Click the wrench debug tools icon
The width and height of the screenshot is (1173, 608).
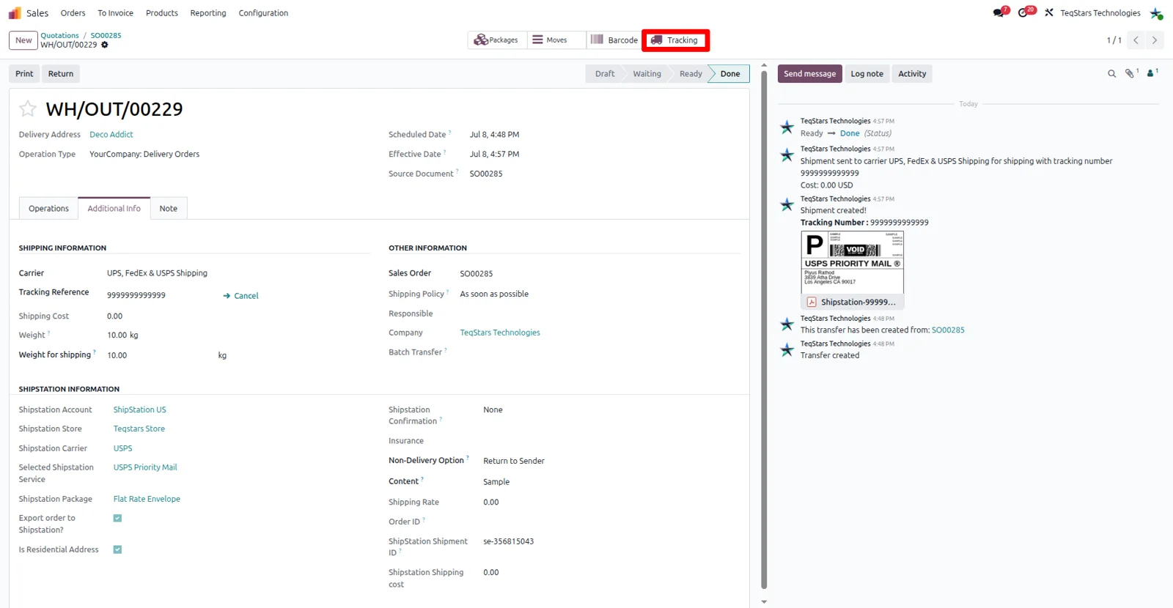(x=1049, y=13)
